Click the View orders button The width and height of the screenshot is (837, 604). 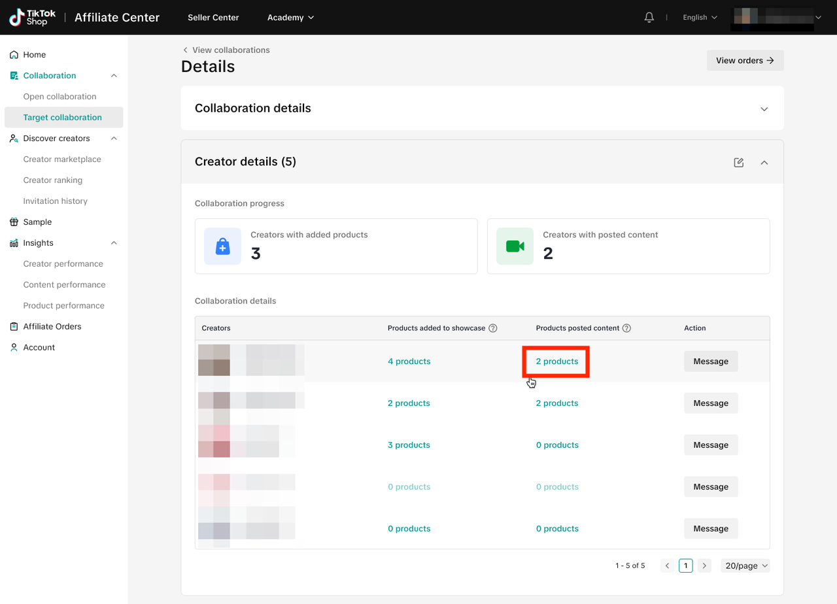[745, 60]
